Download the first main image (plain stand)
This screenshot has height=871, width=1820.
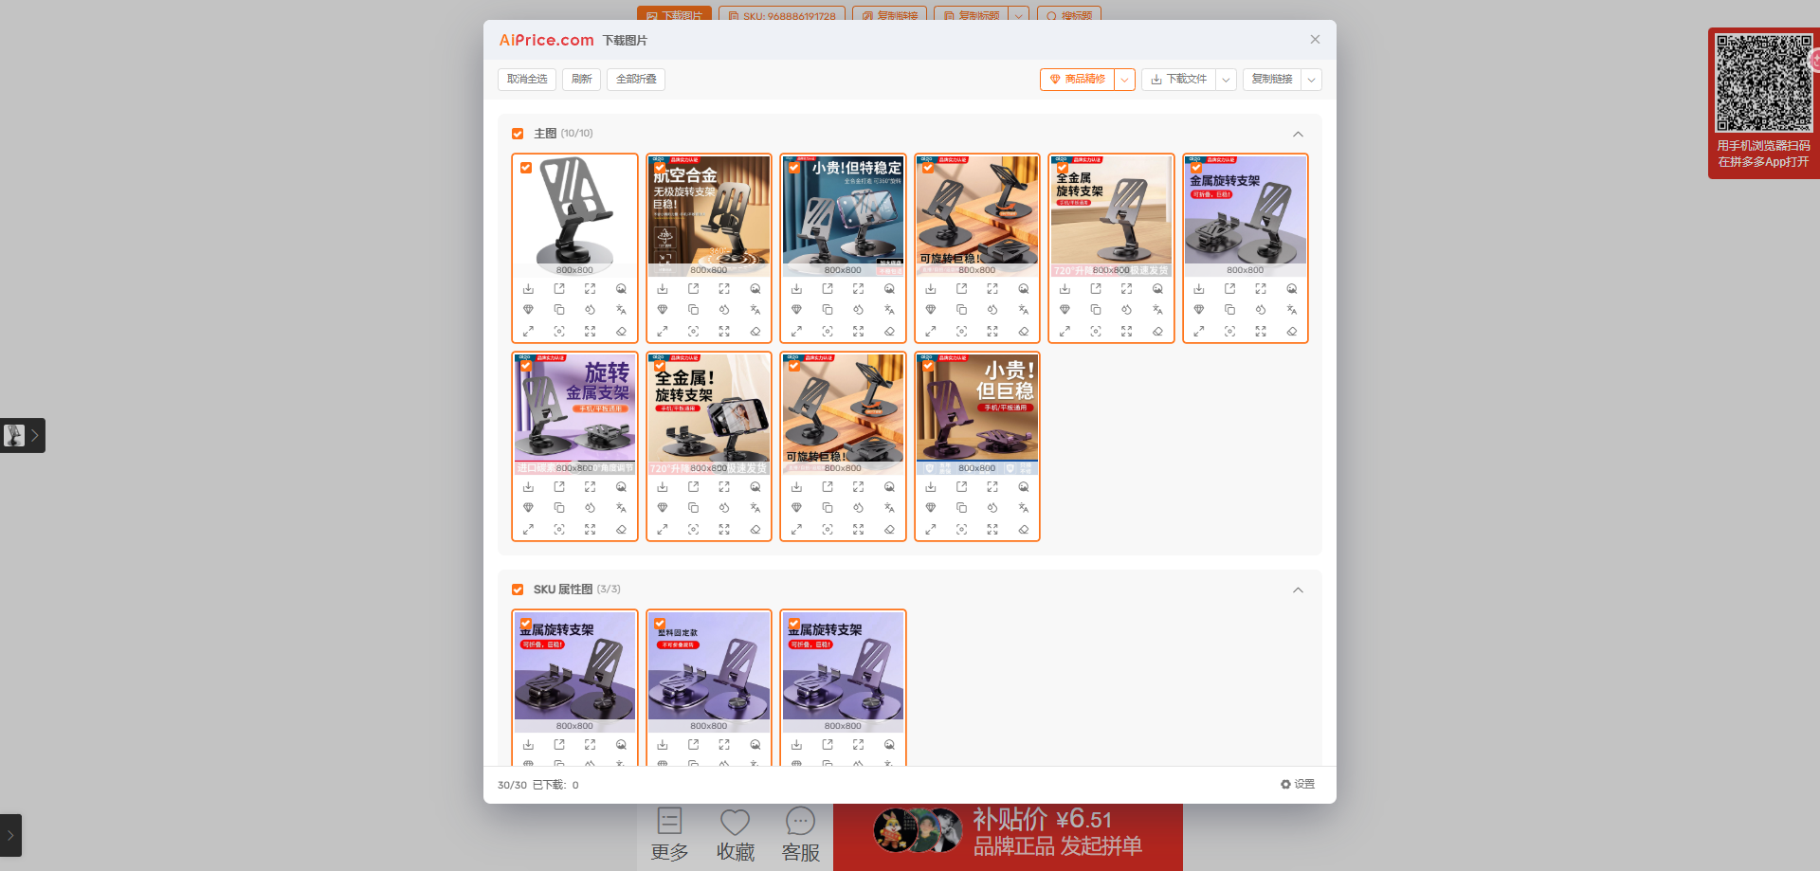point(528,289)
